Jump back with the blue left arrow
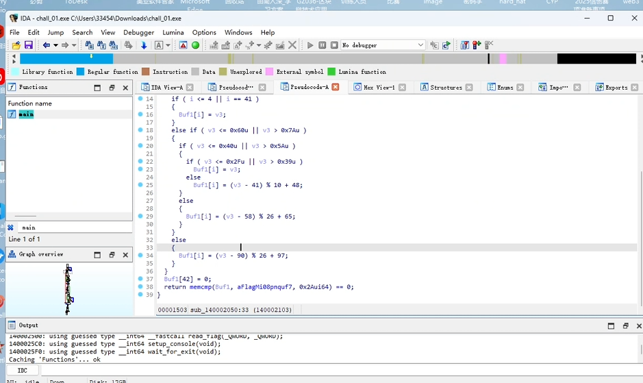Image resolution: width=643 pixels, height=383 pixels. pyautogui.click(x=47, y=45)
